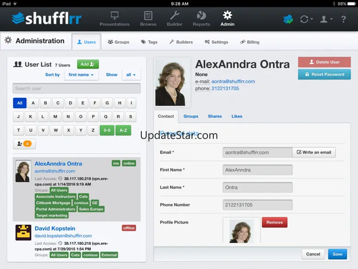Click the profile header e-mail link
This screenshot has height=269, width=358.
click(233, 81)
